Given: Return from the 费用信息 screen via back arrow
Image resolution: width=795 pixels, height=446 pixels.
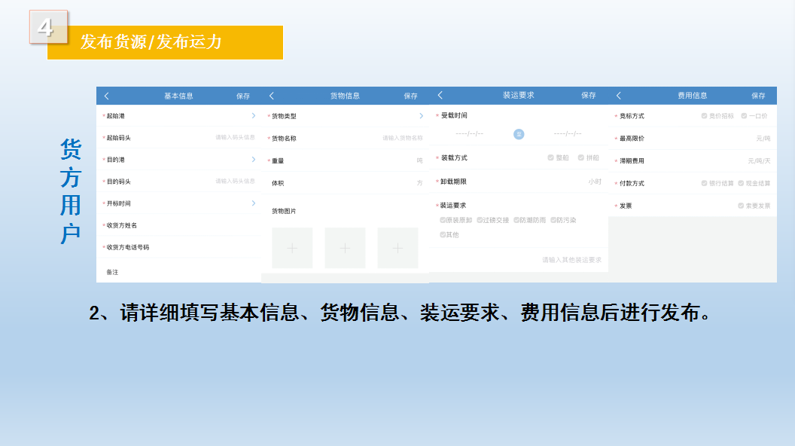Looking at the screenshot, I should tap(619, 96).
